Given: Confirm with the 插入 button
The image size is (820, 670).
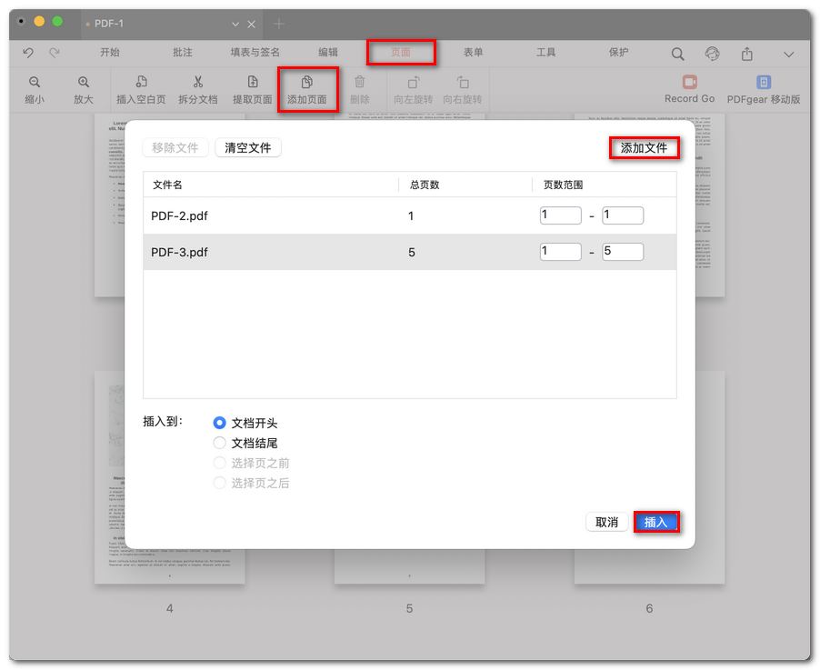Looking at the screenshot, I should (656, 521).
